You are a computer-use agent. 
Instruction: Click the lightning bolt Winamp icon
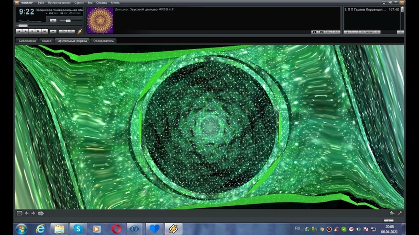80,31
